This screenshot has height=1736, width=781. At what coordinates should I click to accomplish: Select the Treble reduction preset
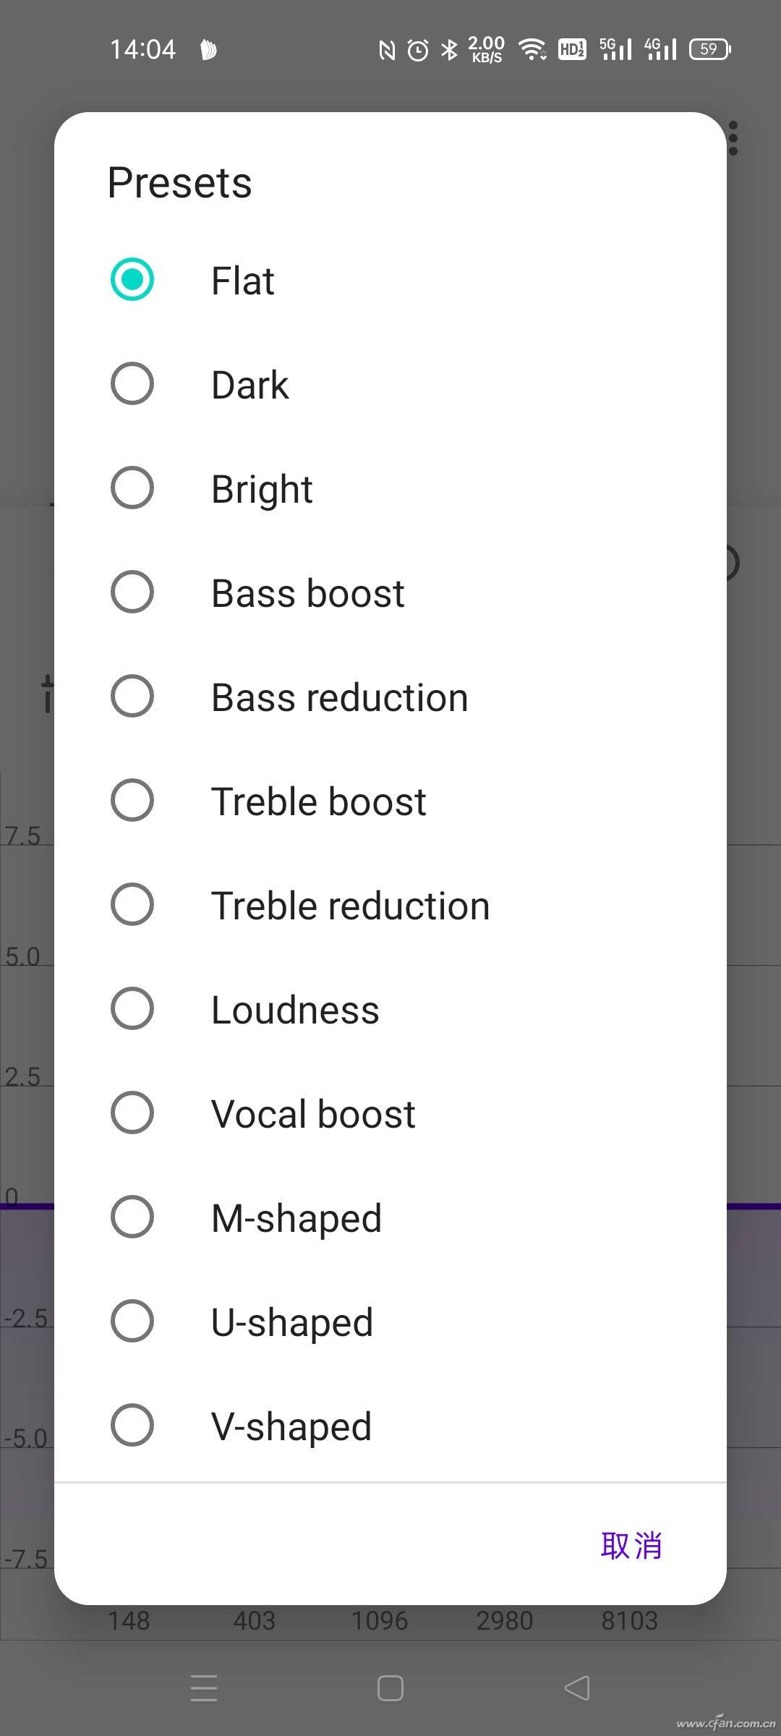pyautogui.click(x=132, y=904)
